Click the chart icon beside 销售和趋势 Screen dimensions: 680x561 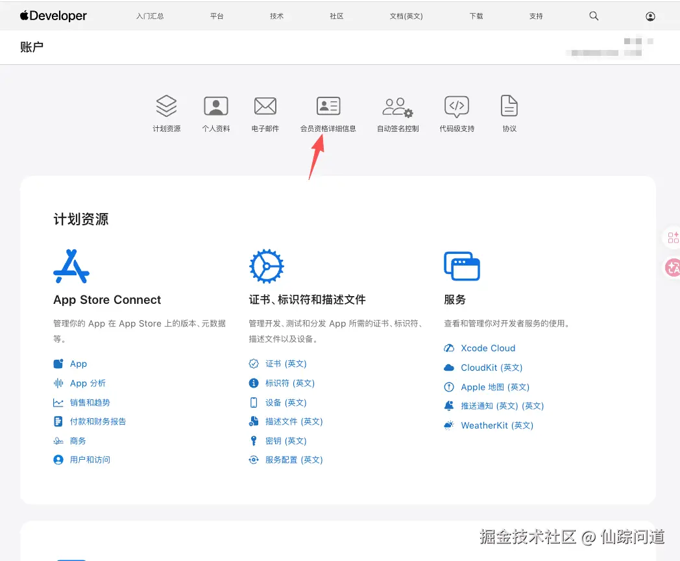click(x=58, y=403)
